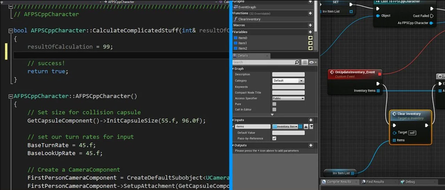This screenshot has height=190, width=445.
Task: Add a new input parameter
Action: [x=310, y=120]
